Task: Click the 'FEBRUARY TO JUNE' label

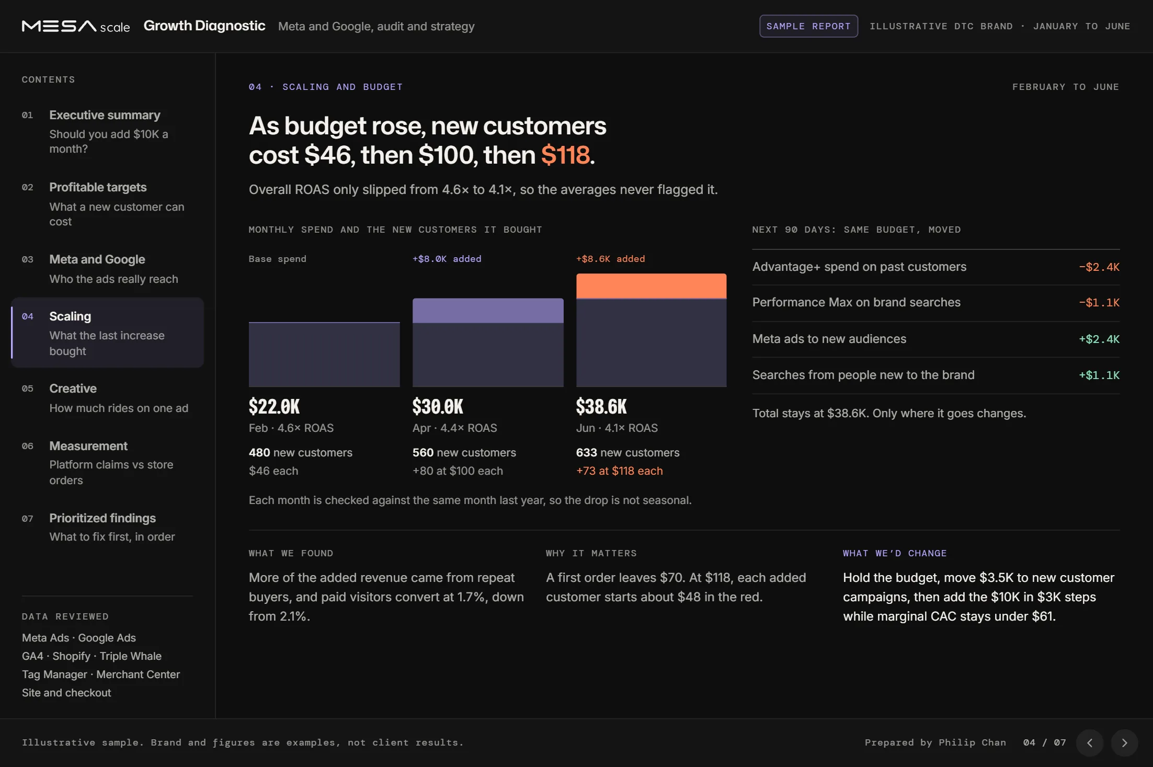Action: tap(1066, 87)
